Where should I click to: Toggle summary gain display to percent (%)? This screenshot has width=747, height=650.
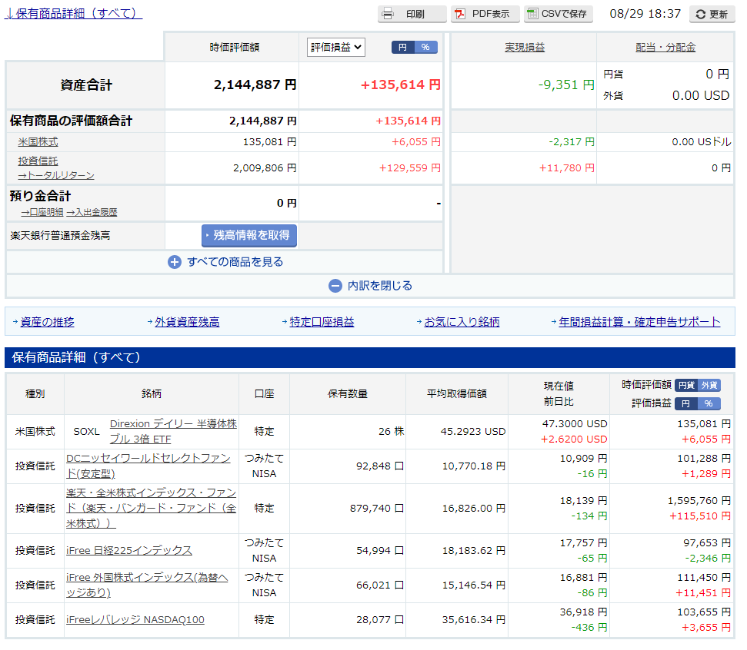[425, 48]
